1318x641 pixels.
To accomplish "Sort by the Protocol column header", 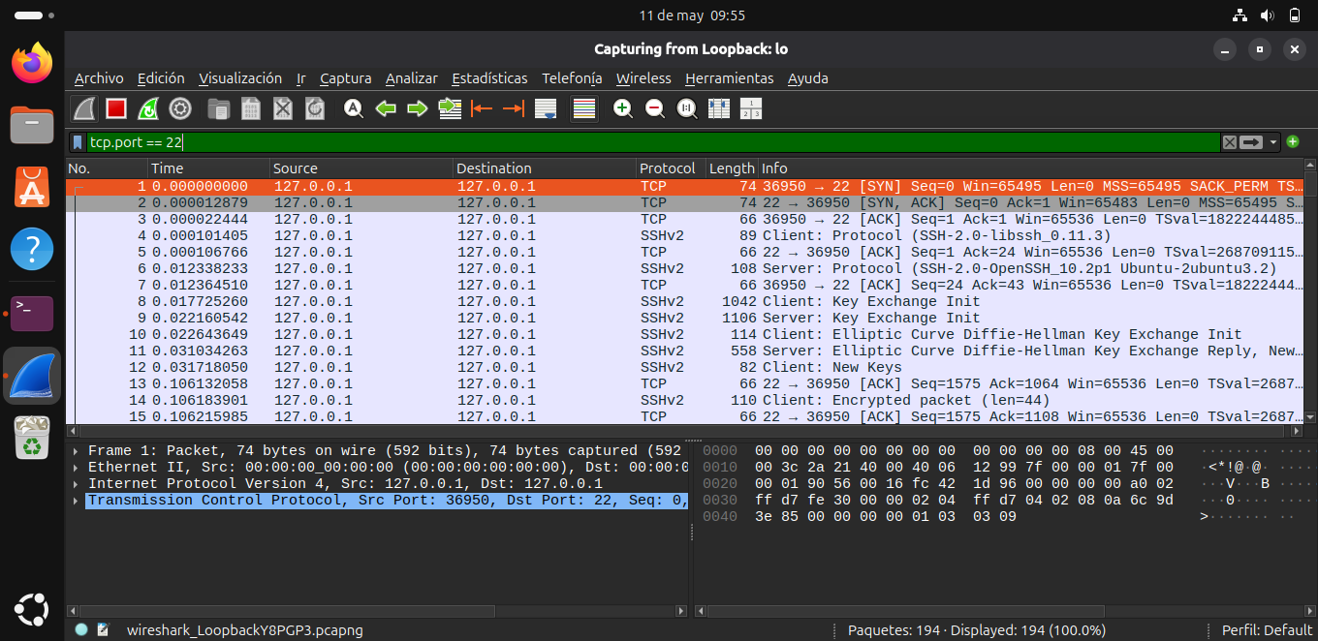I will coord(670,168).
